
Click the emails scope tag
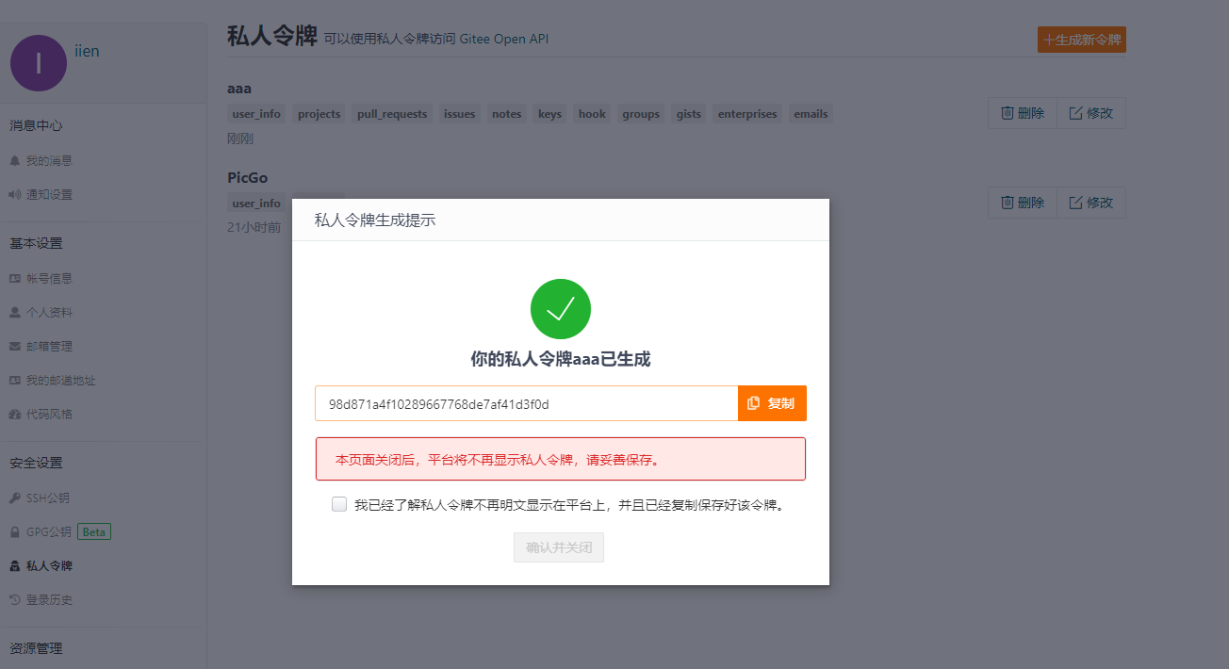(811, 114)
